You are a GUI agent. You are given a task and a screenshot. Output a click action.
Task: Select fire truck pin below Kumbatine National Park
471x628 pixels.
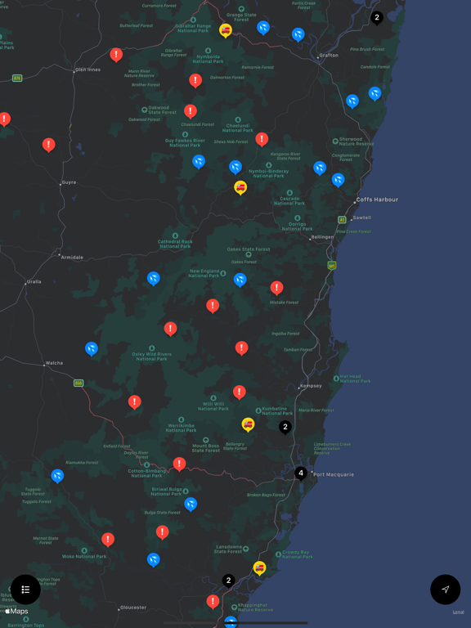(x=248, y=424)
